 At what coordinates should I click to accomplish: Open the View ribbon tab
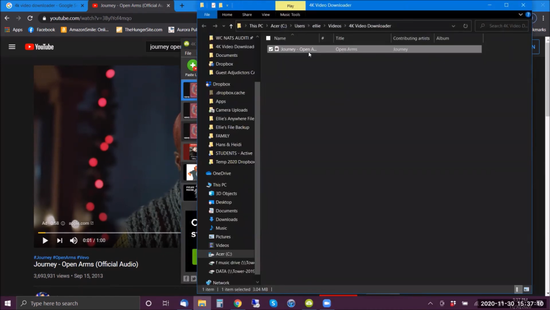click(266, 14)
